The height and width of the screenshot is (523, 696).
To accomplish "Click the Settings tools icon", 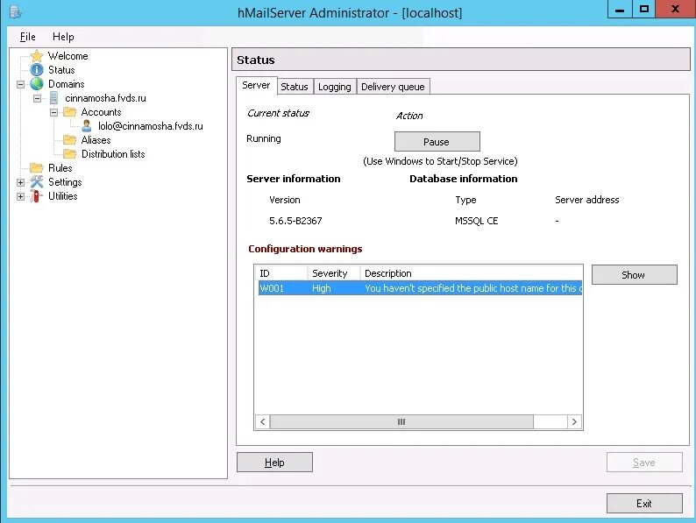I will coord(37,182).
